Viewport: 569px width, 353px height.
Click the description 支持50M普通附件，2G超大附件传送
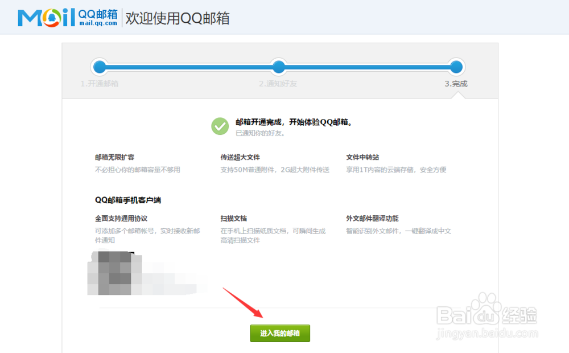[275, 170]
